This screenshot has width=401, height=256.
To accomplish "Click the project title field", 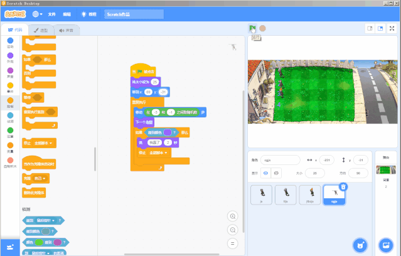I will click(134, 14).
